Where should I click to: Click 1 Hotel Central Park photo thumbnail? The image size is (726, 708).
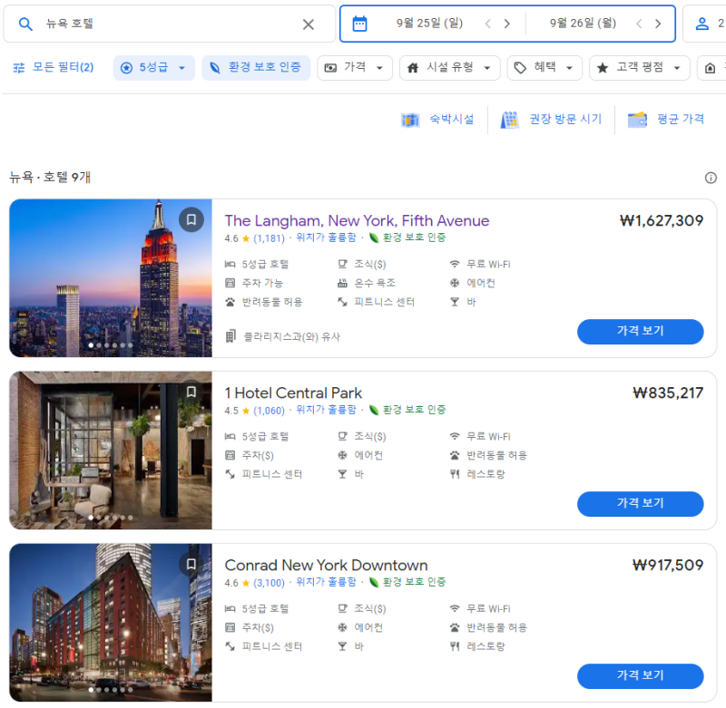(111, 450)
